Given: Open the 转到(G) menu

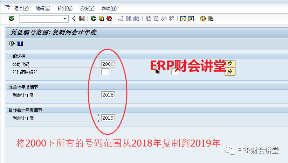Looking at the screenshot, I should (x=65, y=8).
